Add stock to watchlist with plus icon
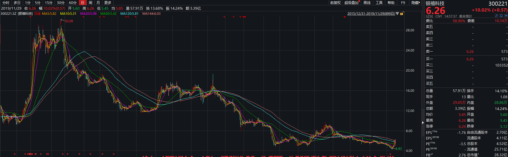Screen dimensions: 508x157 [506, 16]
